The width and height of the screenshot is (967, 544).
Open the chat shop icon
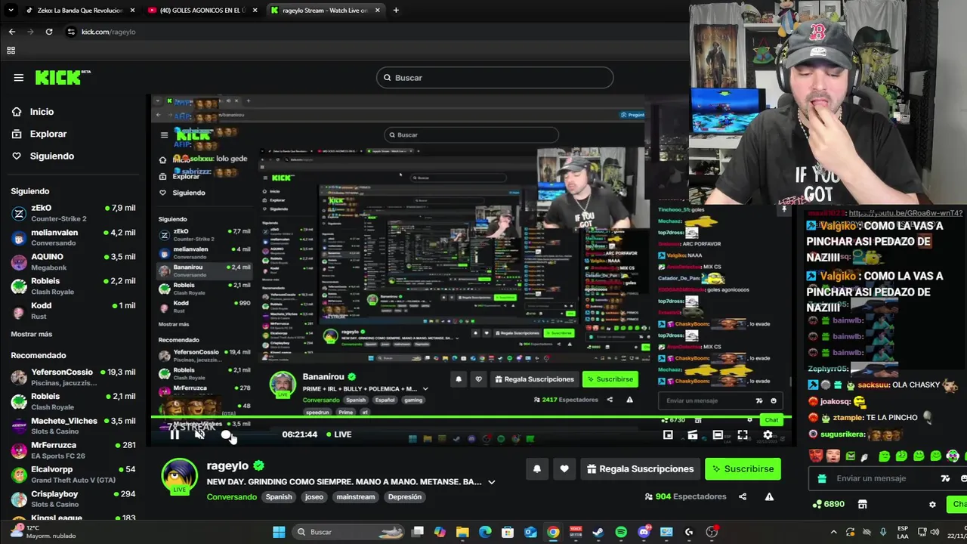(863, 504)
